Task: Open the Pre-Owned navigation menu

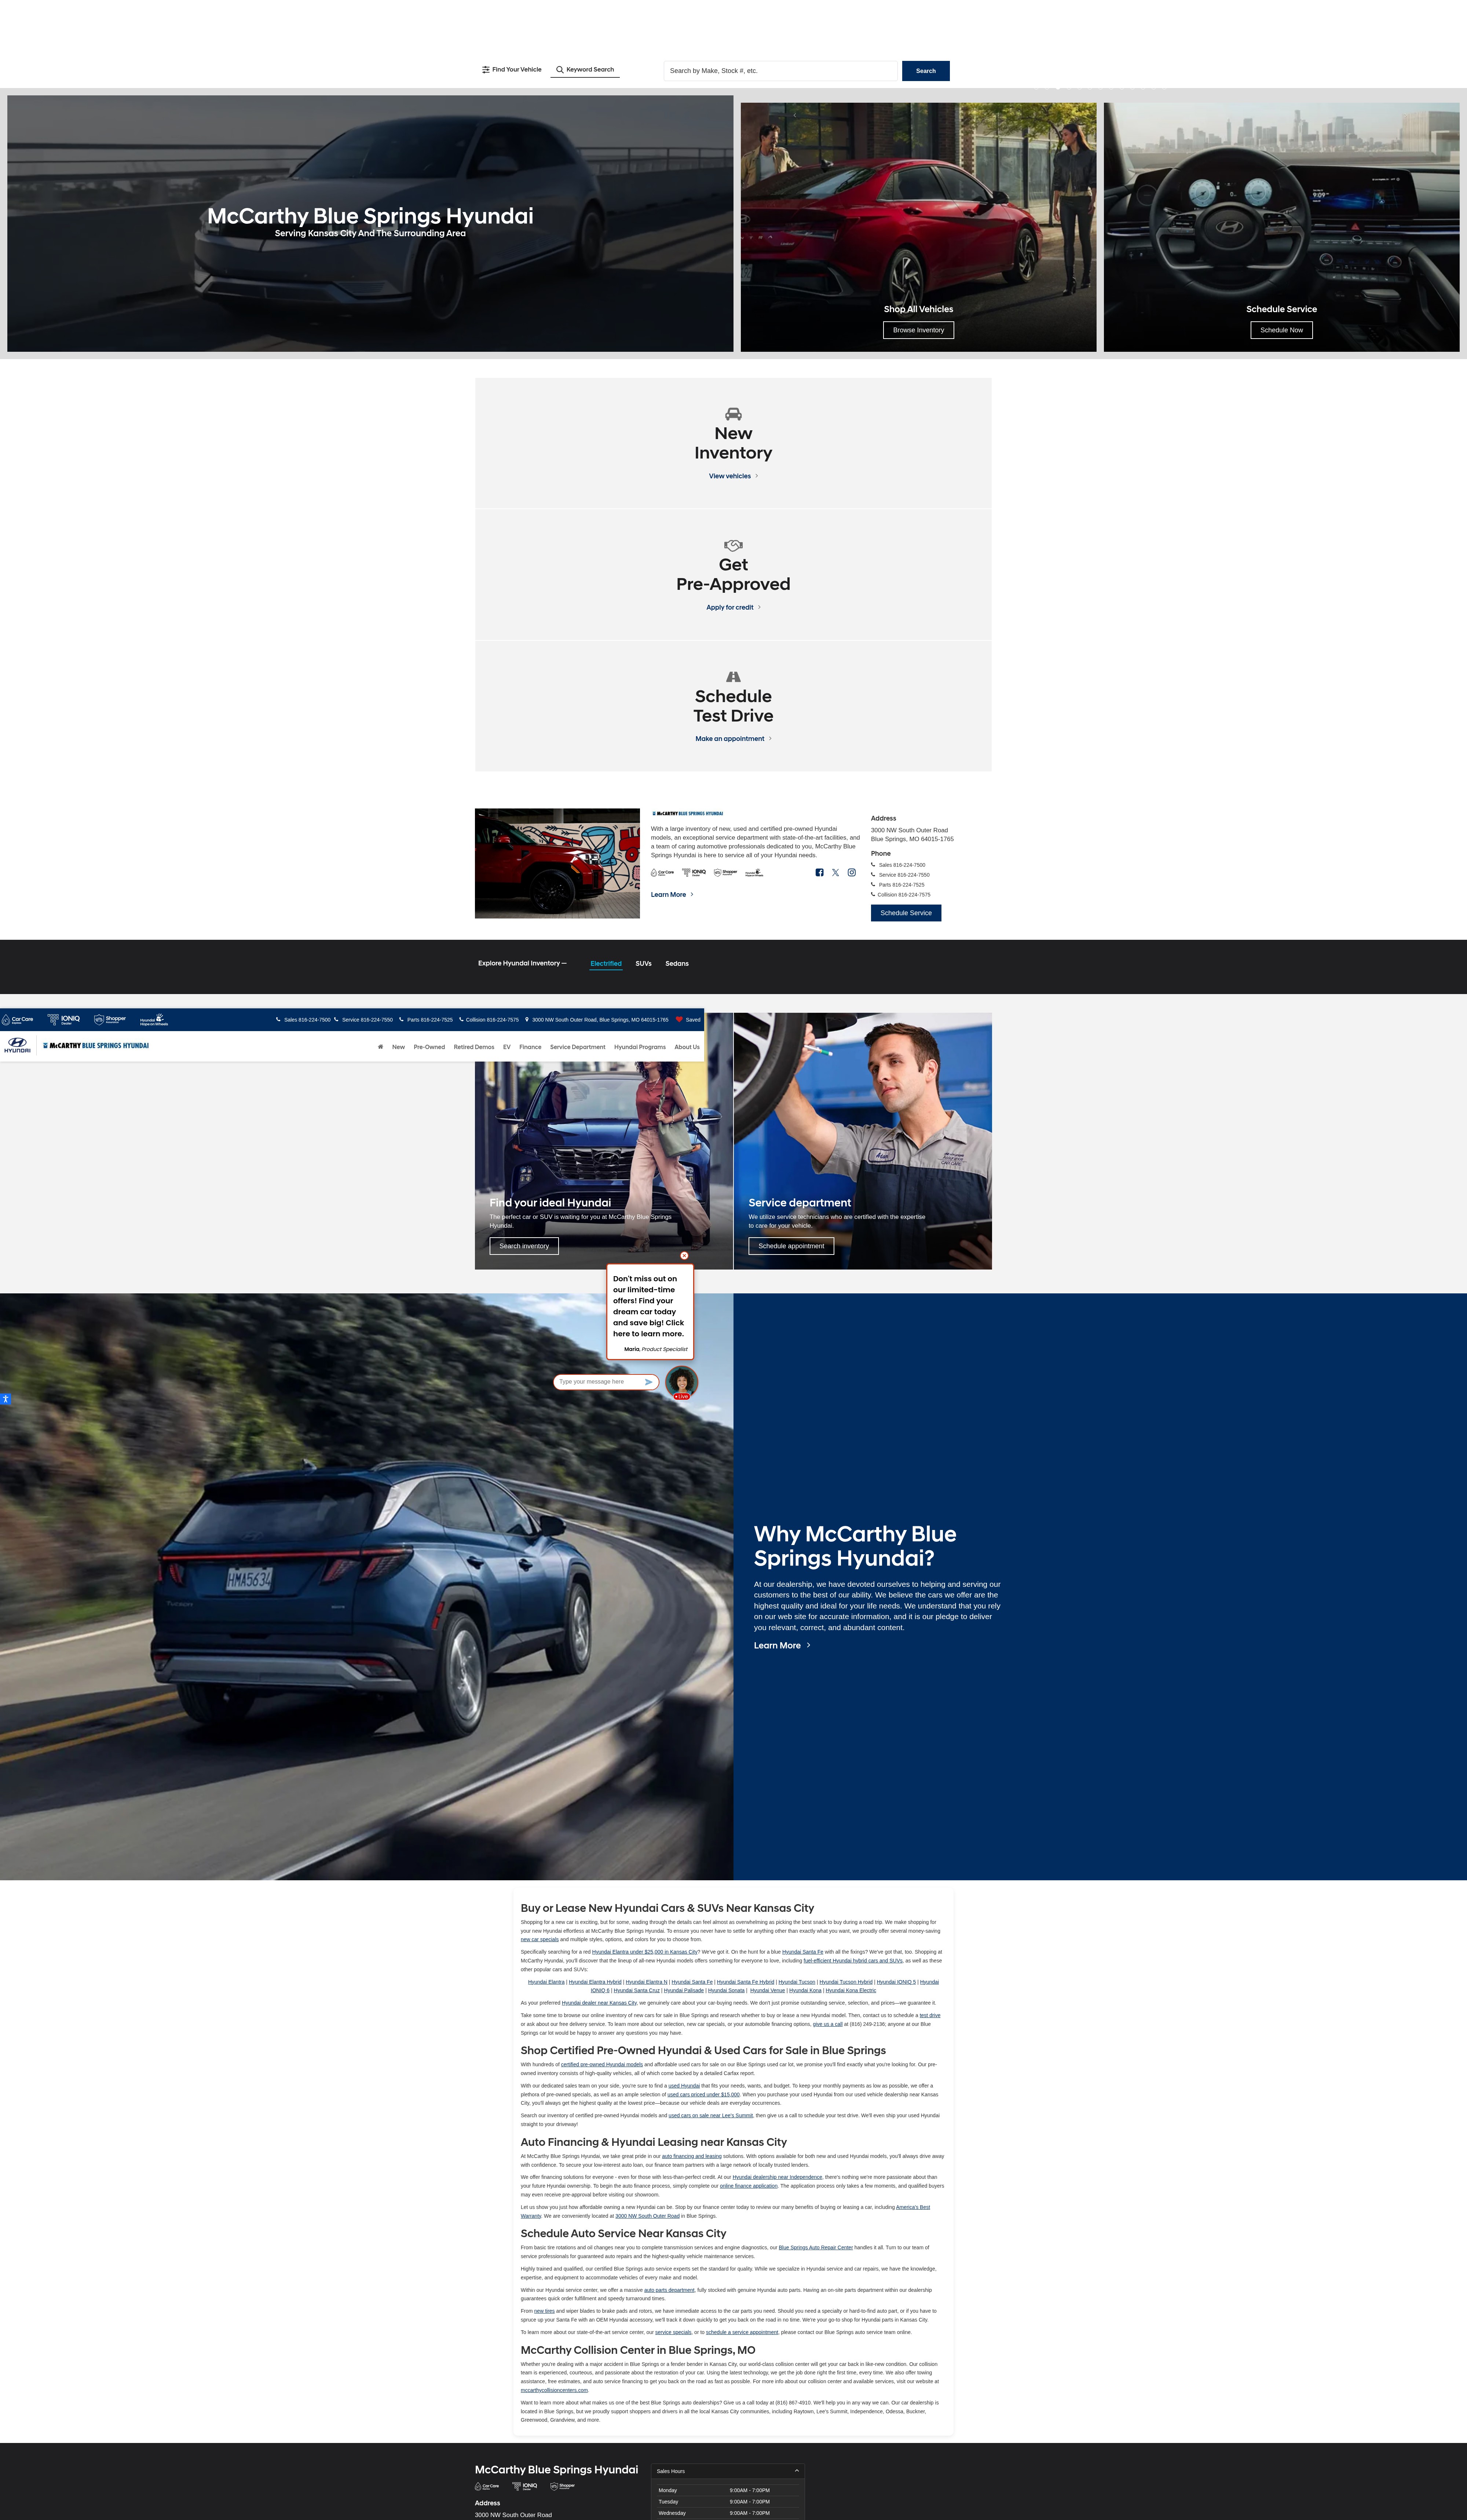Action: tap(429, 1047)
